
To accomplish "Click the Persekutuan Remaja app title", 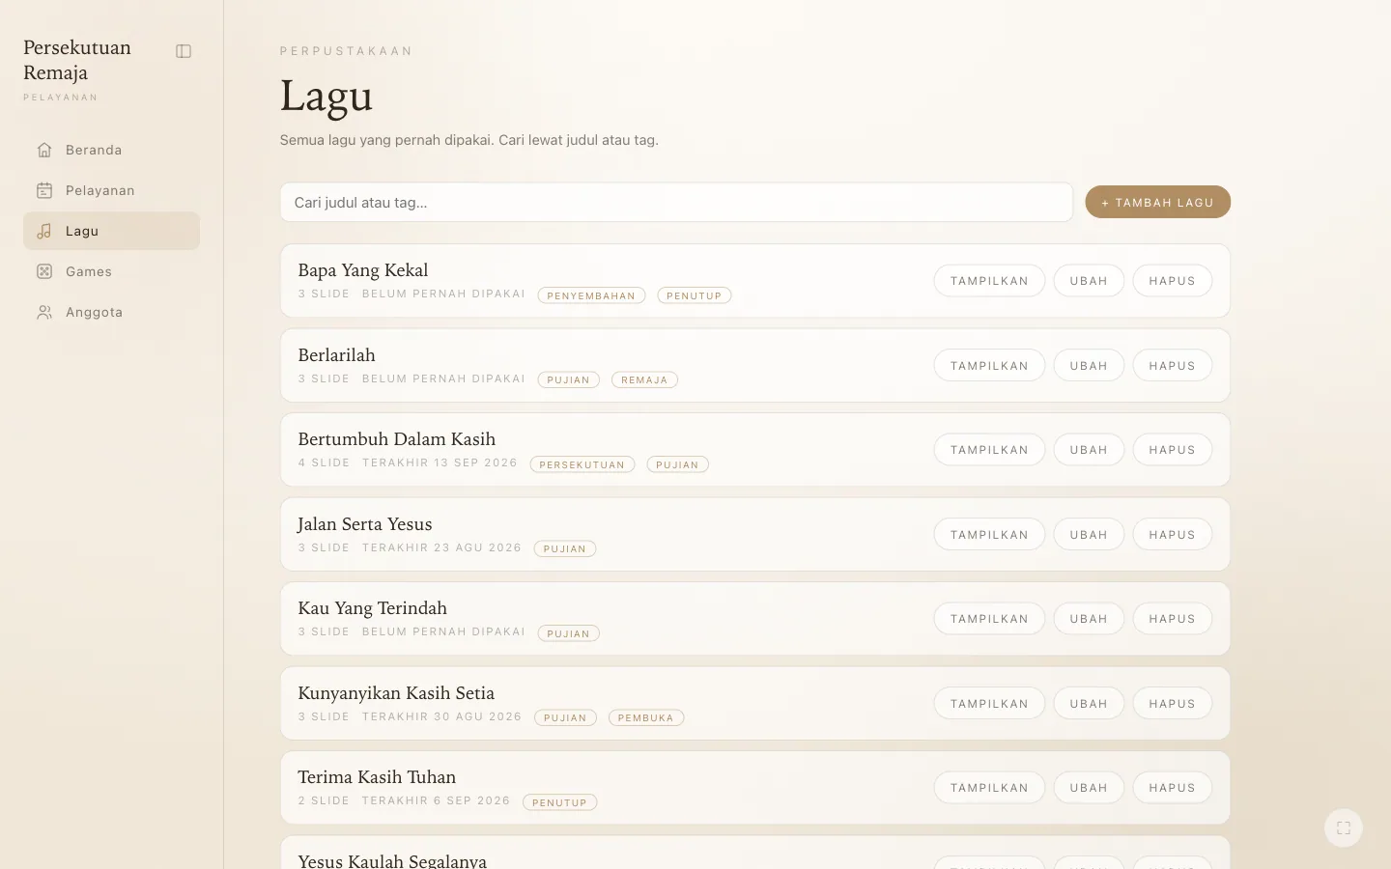I will tap(77, 60).
